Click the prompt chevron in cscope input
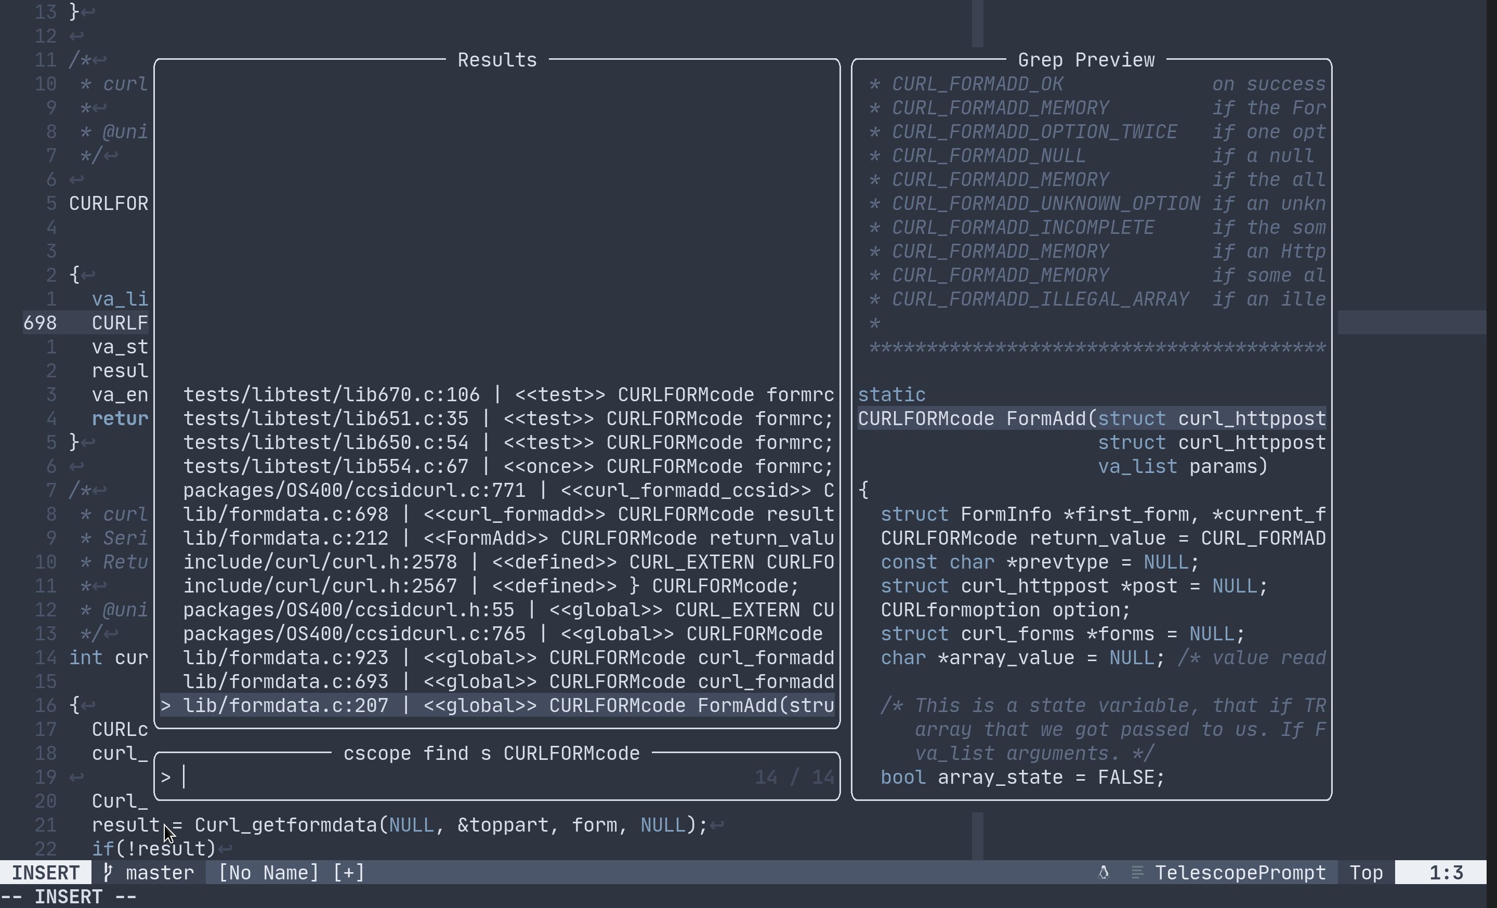This screenshot has width=1497, height=908. pos(166,777)
